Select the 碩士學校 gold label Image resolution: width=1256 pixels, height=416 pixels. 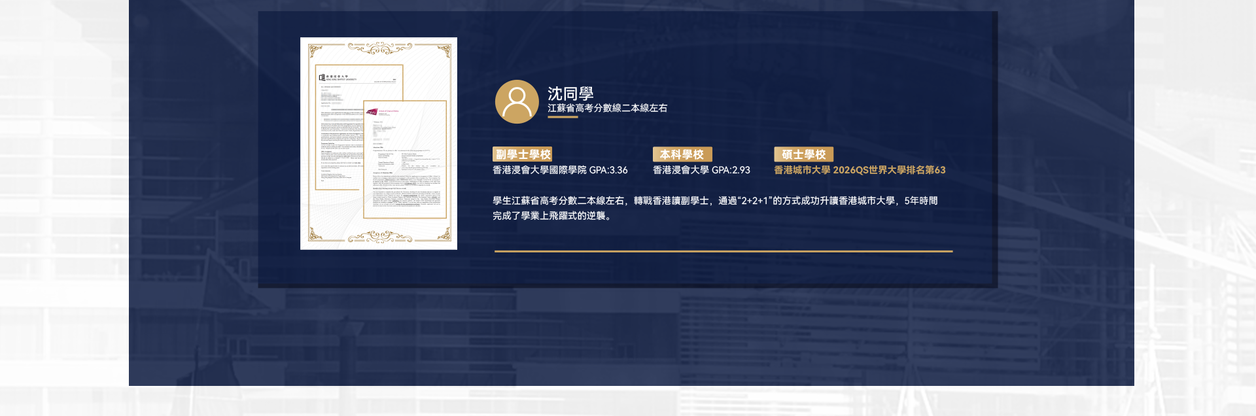pyautogui.click(x=804, y=154)
